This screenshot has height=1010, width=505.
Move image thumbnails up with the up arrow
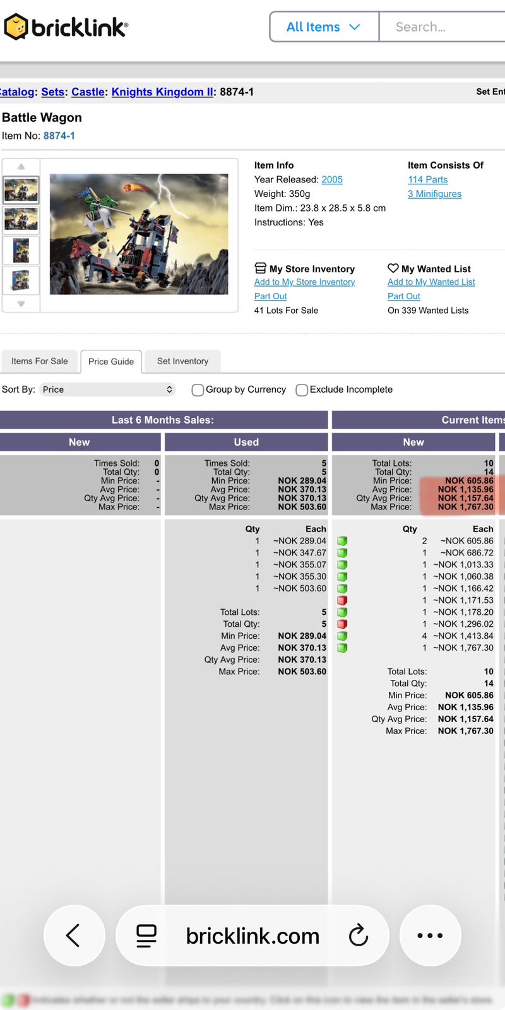click(21, 167)
